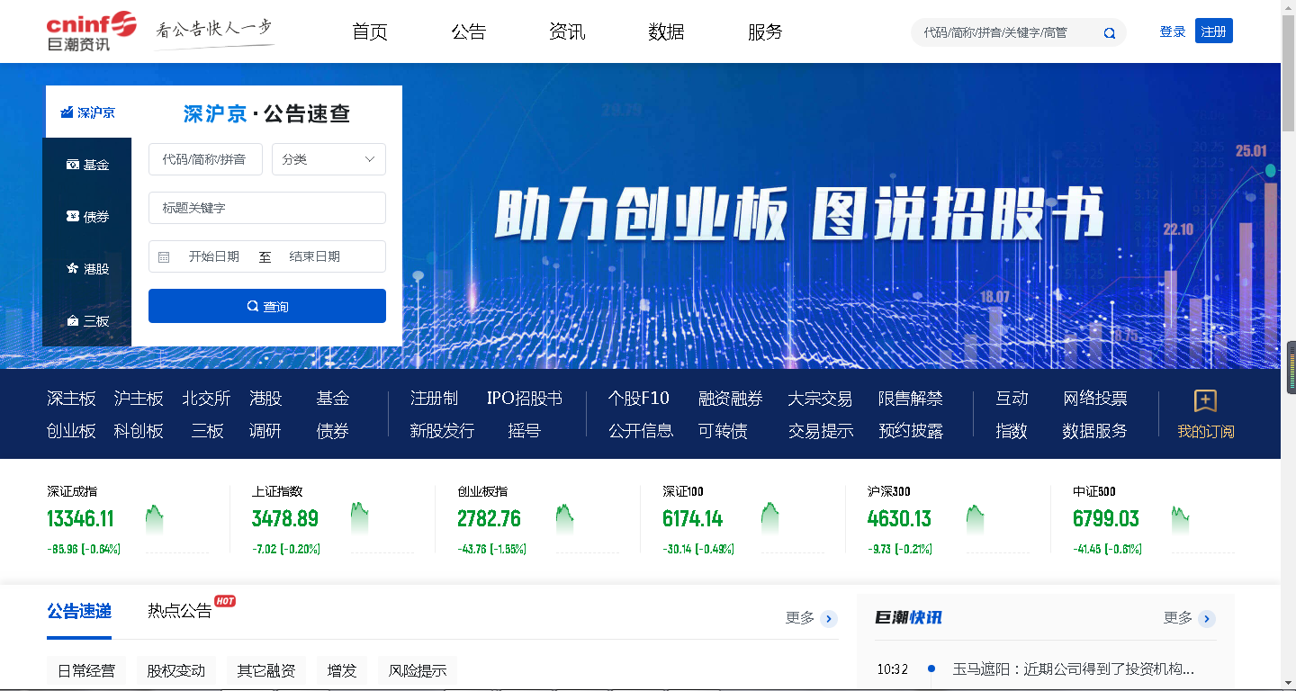Open 北交所 link
This screenshot has height=691, width=1296.
point(206,399)
